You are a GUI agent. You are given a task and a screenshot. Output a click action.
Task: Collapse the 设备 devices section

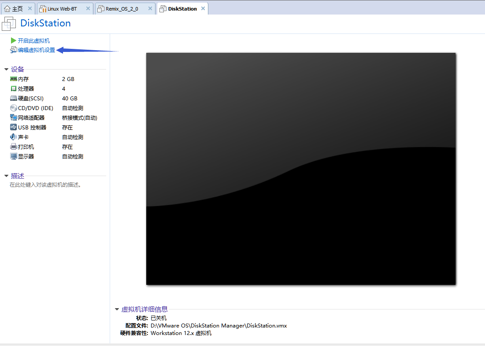[x=6, y=69]
